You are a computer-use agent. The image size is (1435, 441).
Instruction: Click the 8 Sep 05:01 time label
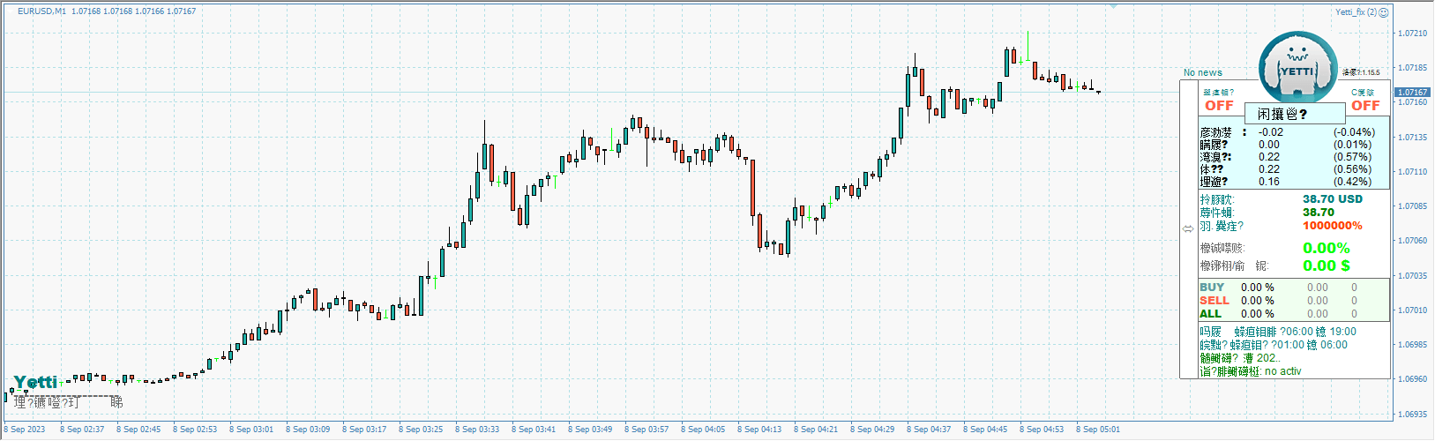1098,430
